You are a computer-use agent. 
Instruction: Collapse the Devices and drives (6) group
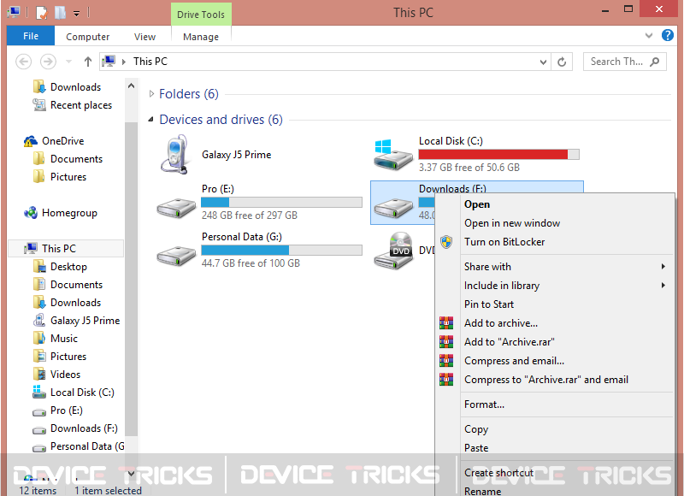click(151, 119)
